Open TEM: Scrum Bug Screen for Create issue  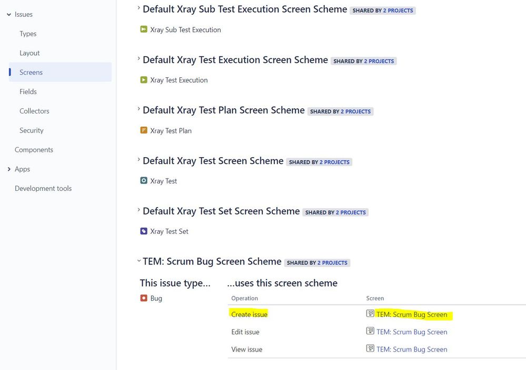(x=412, y=314)
